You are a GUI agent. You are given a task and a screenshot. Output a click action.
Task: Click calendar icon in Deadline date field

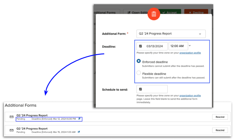click(x=141, y=46)
